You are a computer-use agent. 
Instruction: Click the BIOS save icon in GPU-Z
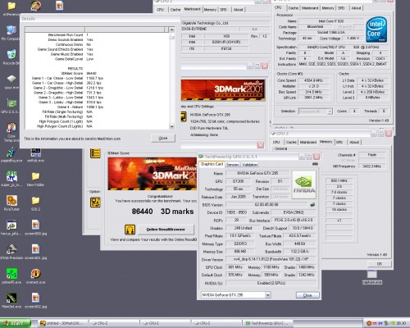pyautogui.click(x=312, y=204)
